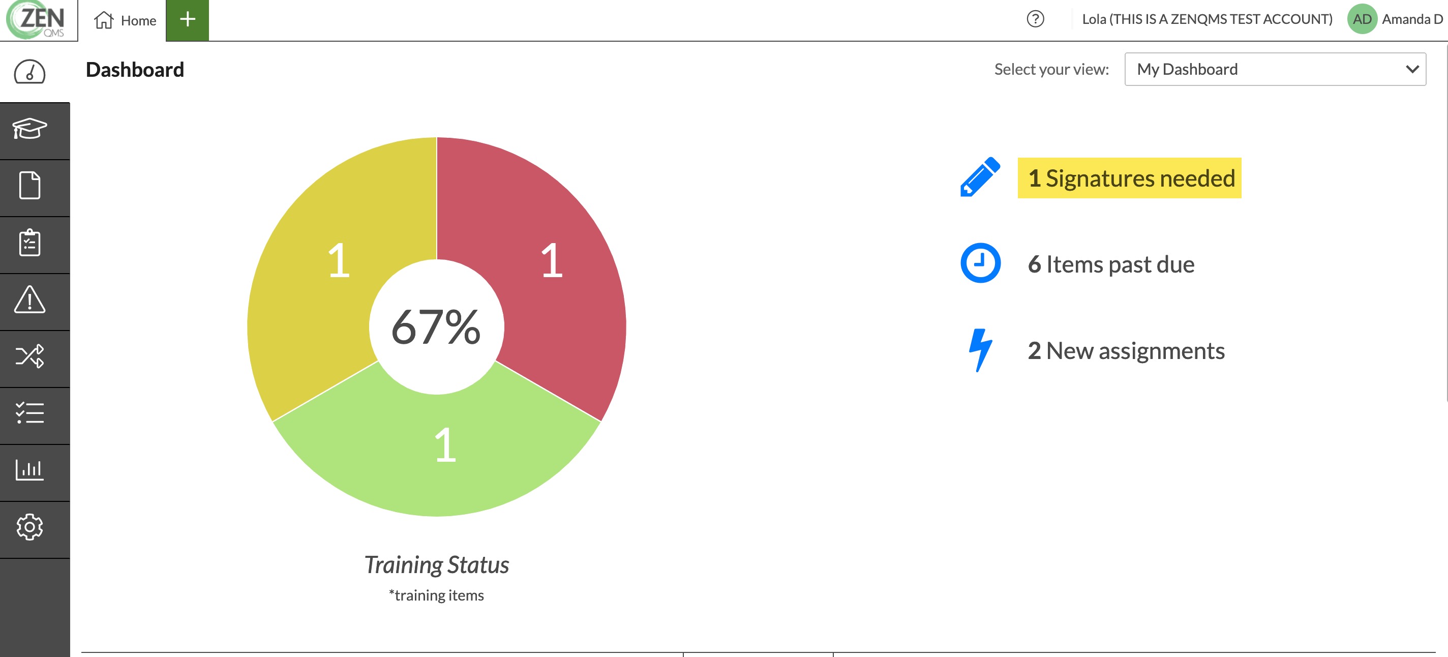The image size is (1448, 657).
Task: Open the 6 Items past due link
Action: [x=1111, y=264]
